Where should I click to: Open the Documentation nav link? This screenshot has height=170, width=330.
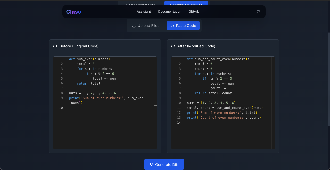click(170, 12)
